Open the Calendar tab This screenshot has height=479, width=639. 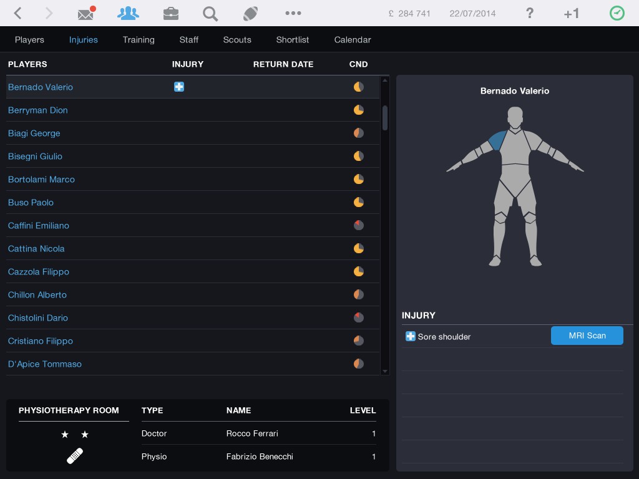(353, 39)
